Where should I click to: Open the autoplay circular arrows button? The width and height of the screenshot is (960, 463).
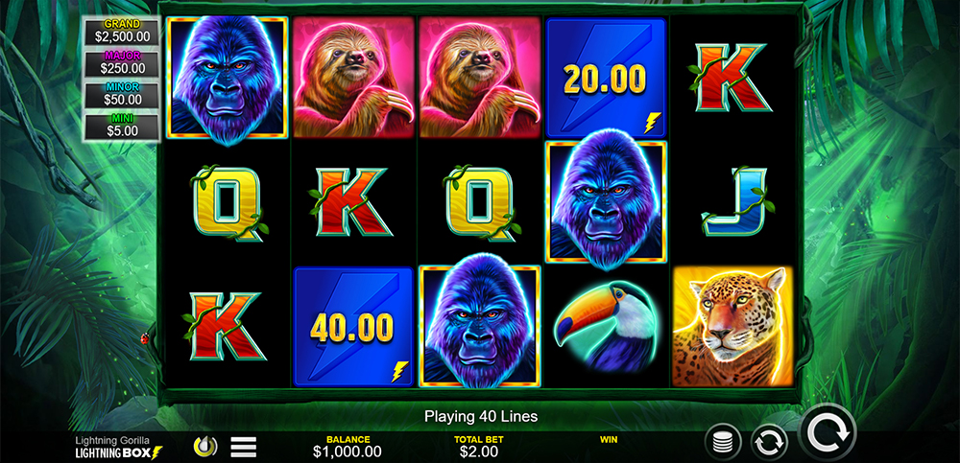click(x=769, y=442)
